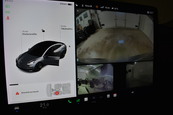The image size is (173, 115).
Task: Tap the volume speaker icon
Action: coord(132,92)
